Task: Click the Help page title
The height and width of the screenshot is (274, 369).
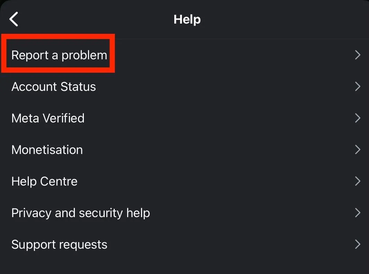Action: (187, 19)
